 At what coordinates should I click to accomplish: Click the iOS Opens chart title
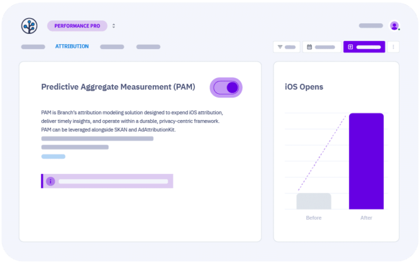coord(304,87)
